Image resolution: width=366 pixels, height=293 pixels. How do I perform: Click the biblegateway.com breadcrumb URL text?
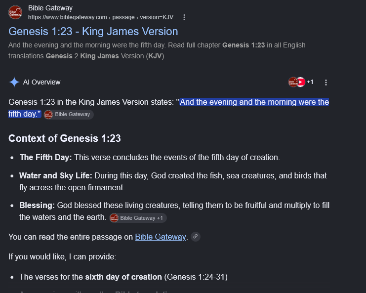point(101,17)
